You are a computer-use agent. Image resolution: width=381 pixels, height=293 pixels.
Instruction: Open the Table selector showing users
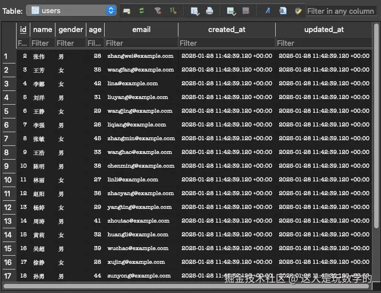(71, 10)
